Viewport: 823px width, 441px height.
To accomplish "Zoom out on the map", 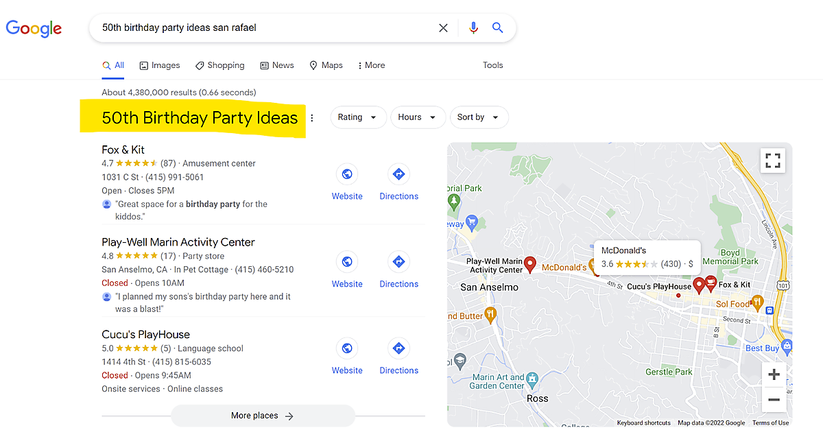I will point(774,399).
